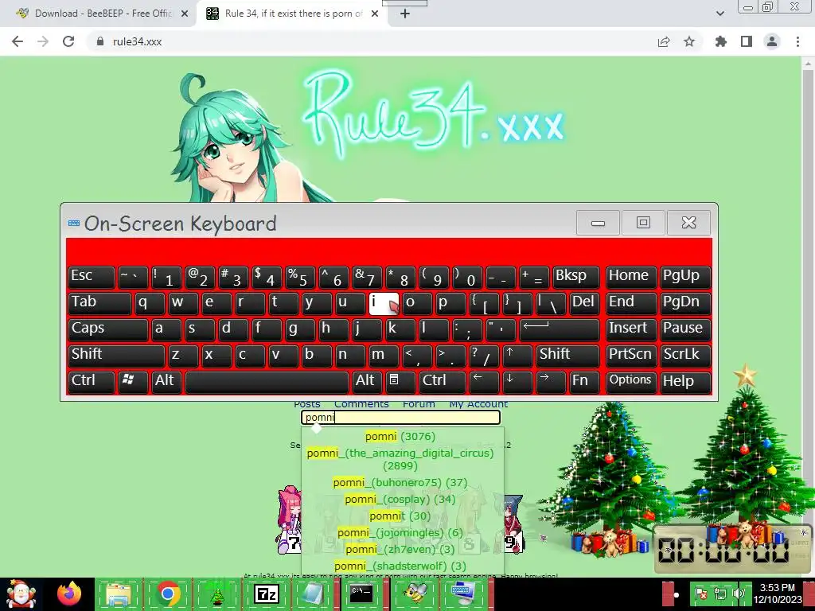Switch to Chrome on the taskbar

[x=167, y=594]
